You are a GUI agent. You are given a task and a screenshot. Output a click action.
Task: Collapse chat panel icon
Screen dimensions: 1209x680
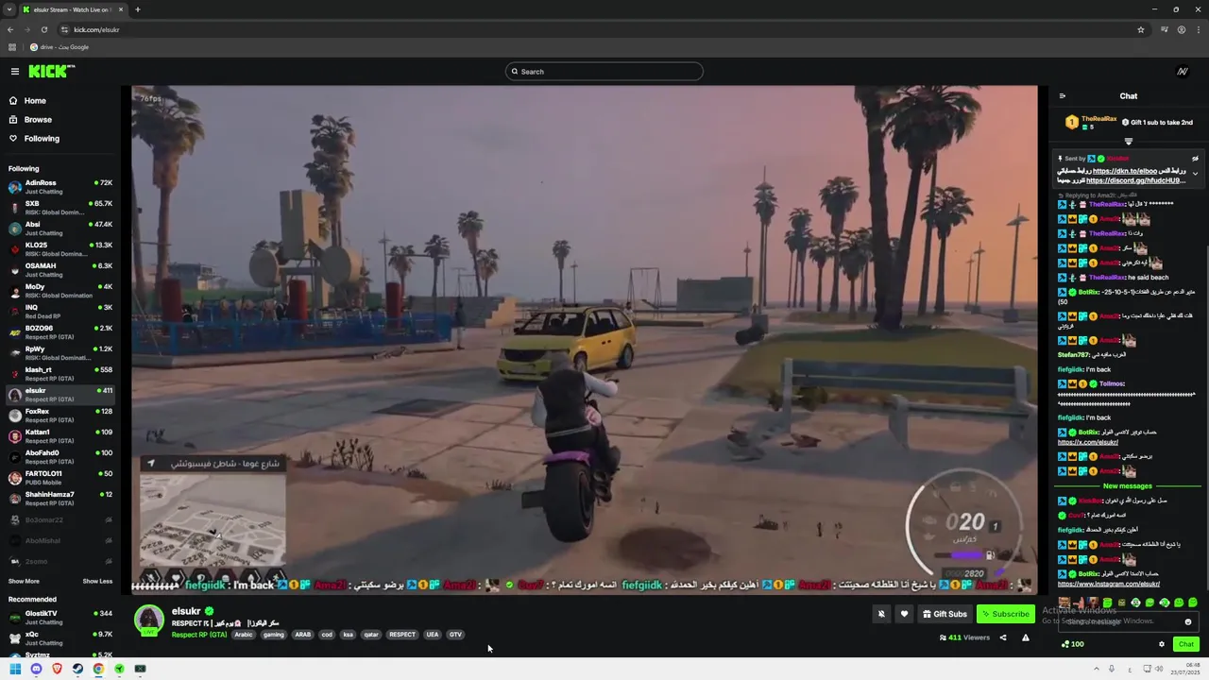coord(1062,95)
